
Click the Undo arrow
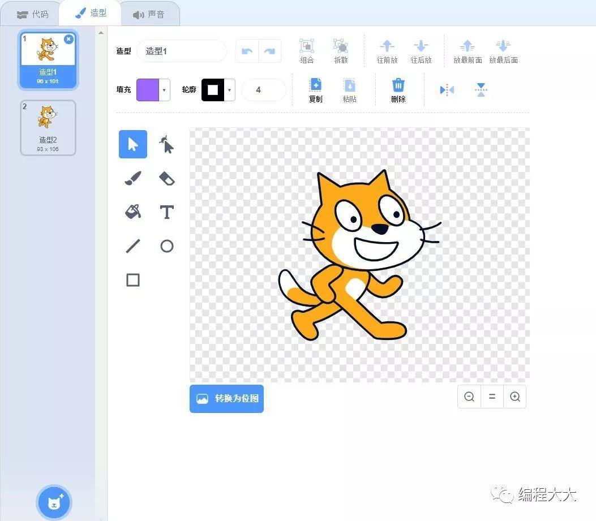point(247,51)
